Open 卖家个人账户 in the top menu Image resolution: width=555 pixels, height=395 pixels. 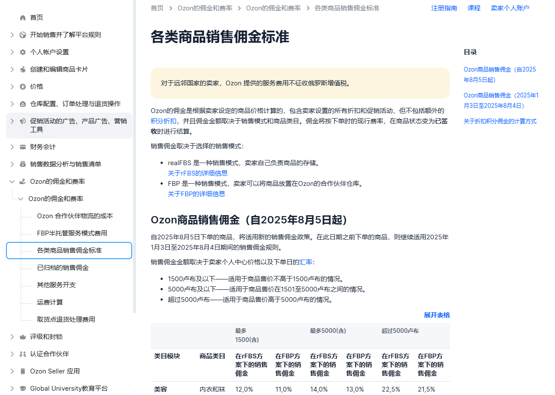(x=510, y=8)
